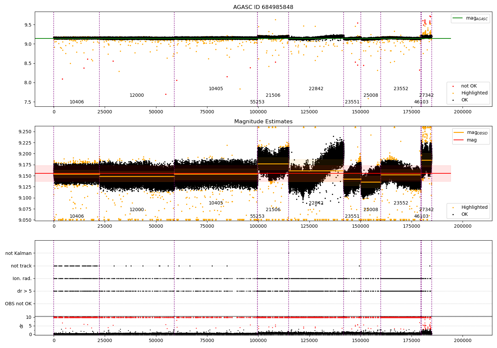This screenshot has height=348, width=497.
Task: Click OBSID label 55253 in Magnitude Estimates plot
Action: pyautogui.click(x=257, y=216)
